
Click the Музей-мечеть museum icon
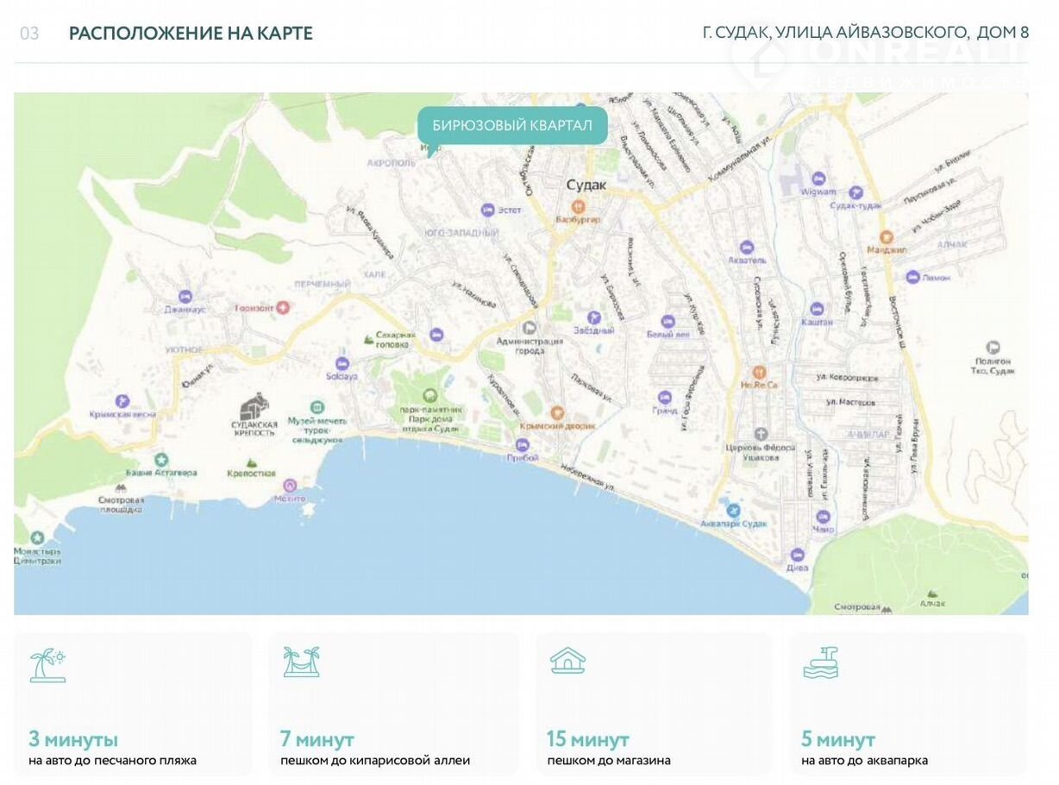[x=317, y=406]
